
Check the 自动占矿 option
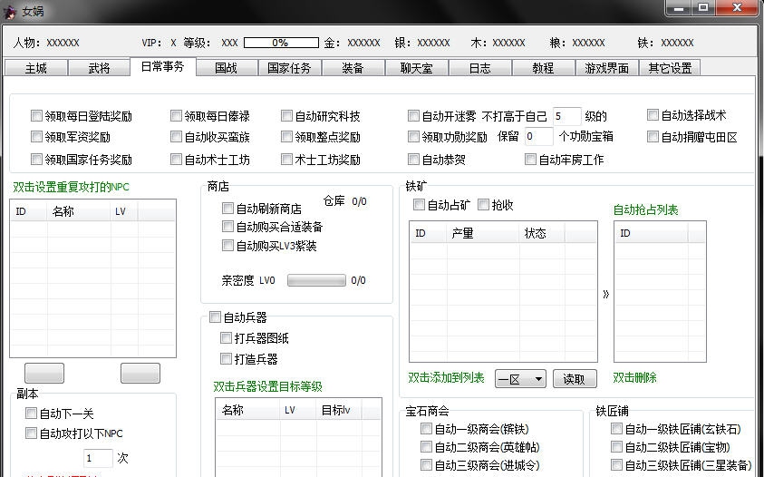pyautogui.click(x=419, y=205)
